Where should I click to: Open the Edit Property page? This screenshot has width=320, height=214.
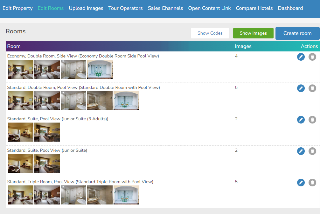coord(17,8)
